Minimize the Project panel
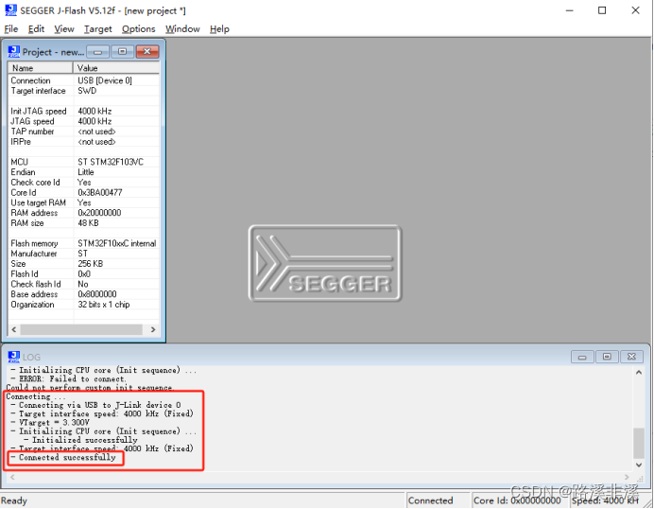The height and width of the screenshot is (509, 654). [x=98, y=52]
